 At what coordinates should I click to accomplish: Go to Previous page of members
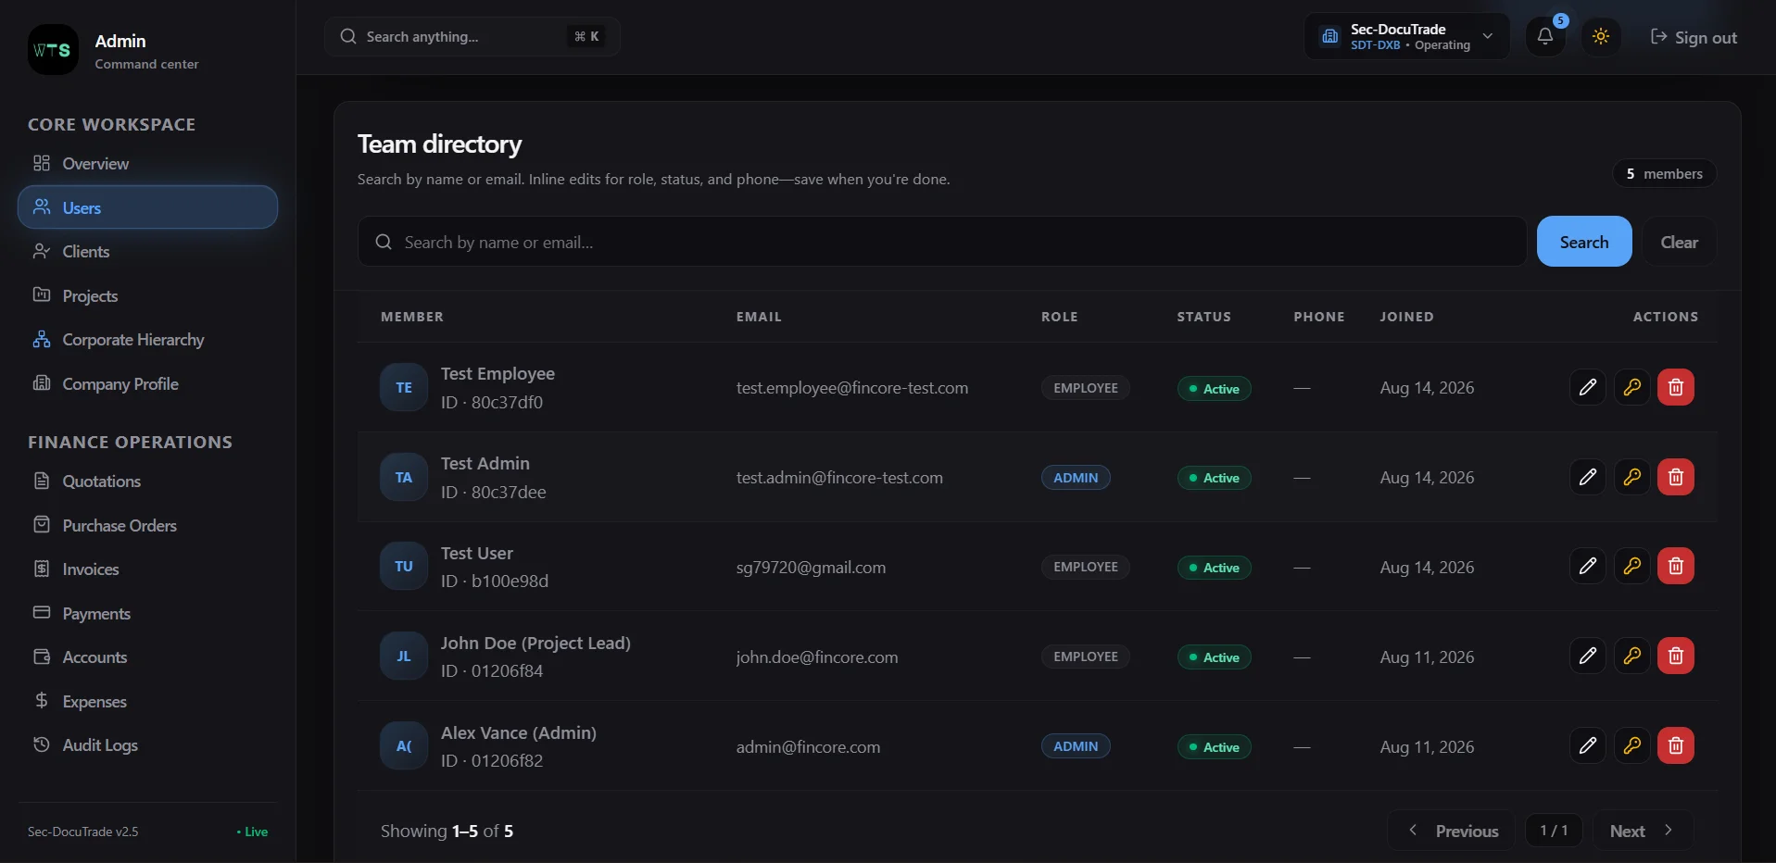pos(1452,831)
